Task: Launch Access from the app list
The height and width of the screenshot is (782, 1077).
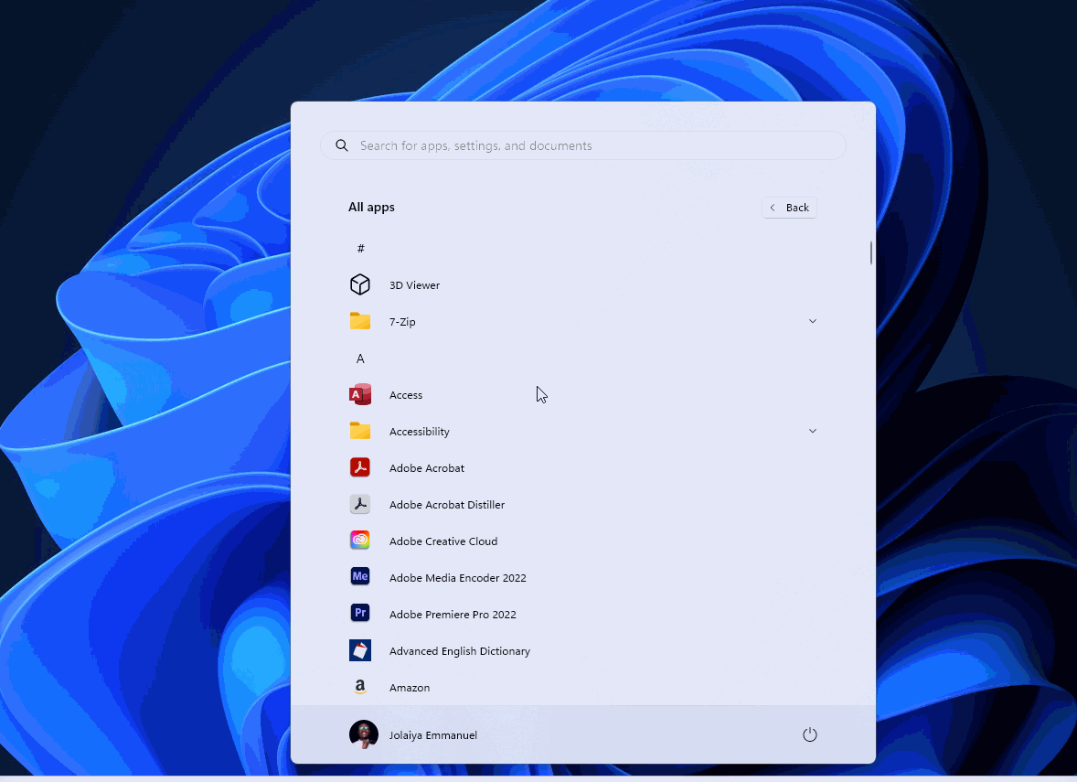Action: point(360,395)
